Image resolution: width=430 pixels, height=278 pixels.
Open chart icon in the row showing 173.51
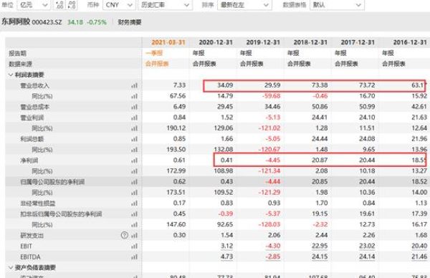click(135, 193)
